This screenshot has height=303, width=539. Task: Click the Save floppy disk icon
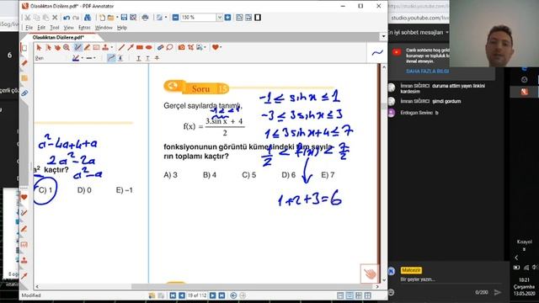[x=124, y=17]
